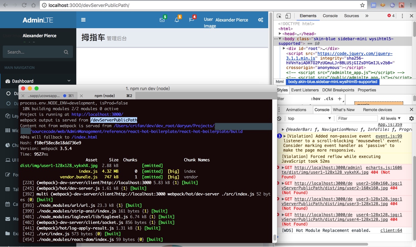
Task: Open the notifications bell icon
Action: (x=177, y=20)
